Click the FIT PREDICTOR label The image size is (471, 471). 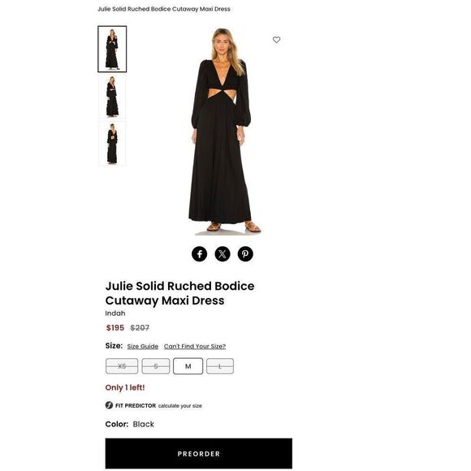[136, 405]
